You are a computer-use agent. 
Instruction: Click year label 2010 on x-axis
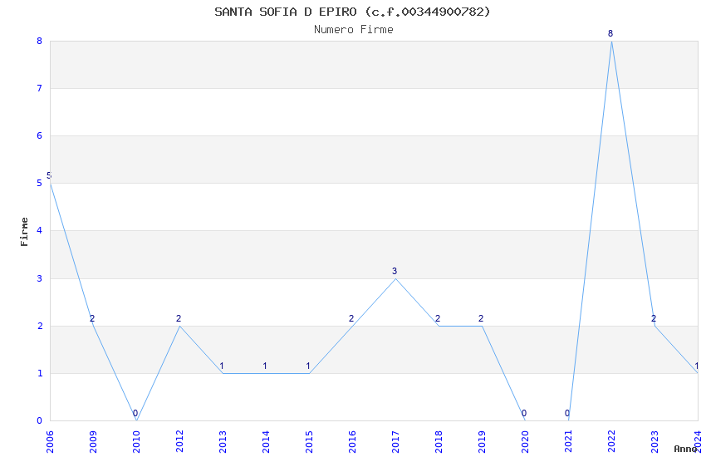pyautogui.click(x=136, y=442)
